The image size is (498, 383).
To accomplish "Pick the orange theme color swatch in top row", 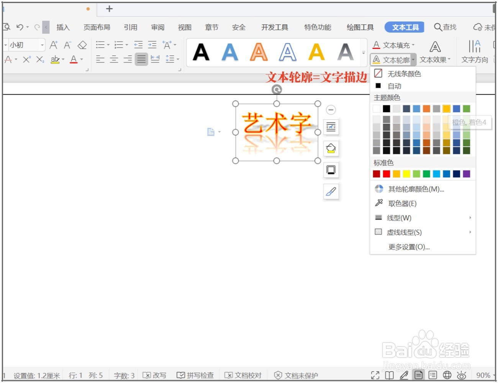I will point(426,109).
